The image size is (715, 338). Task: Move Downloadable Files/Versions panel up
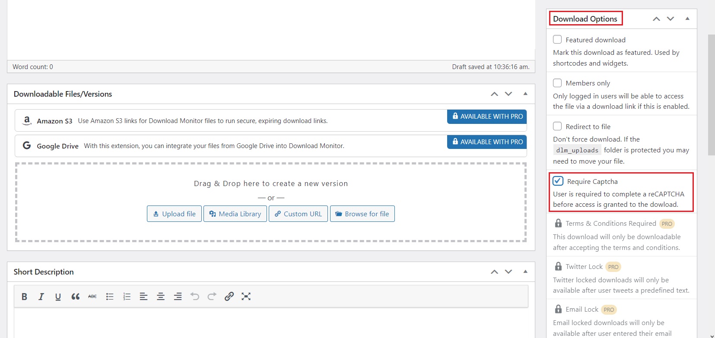point(494,94)
